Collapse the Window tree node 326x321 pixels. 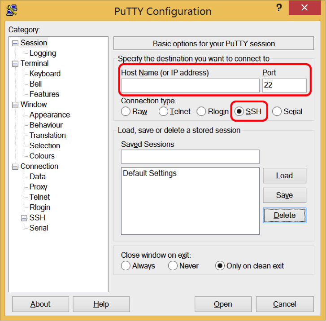15,105
